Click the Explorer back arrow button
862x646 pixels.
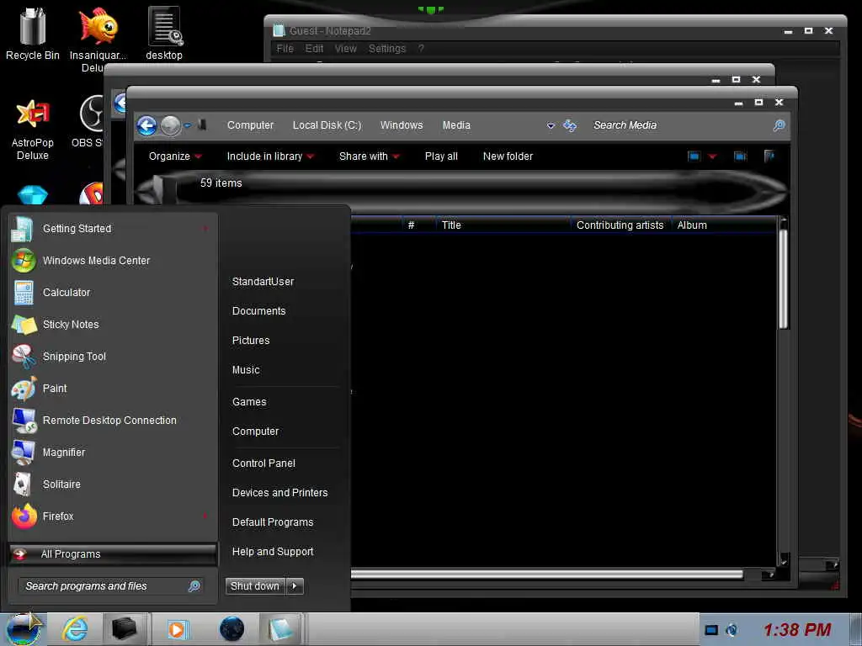(146, 126)
